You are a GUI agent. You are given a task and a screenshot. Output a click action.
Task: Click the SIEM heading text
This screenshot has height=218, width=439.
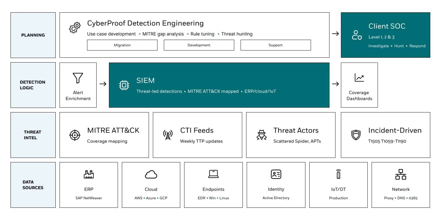[x=145, y=80]
